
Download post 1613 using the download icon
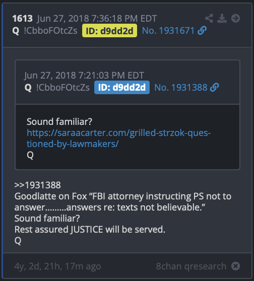click(x=222, y=18)
